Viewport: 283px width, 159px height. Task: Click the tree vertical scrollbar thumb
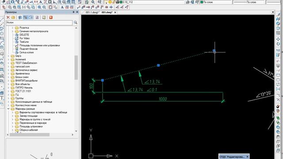pyautogui.click(x=76, y=68)
